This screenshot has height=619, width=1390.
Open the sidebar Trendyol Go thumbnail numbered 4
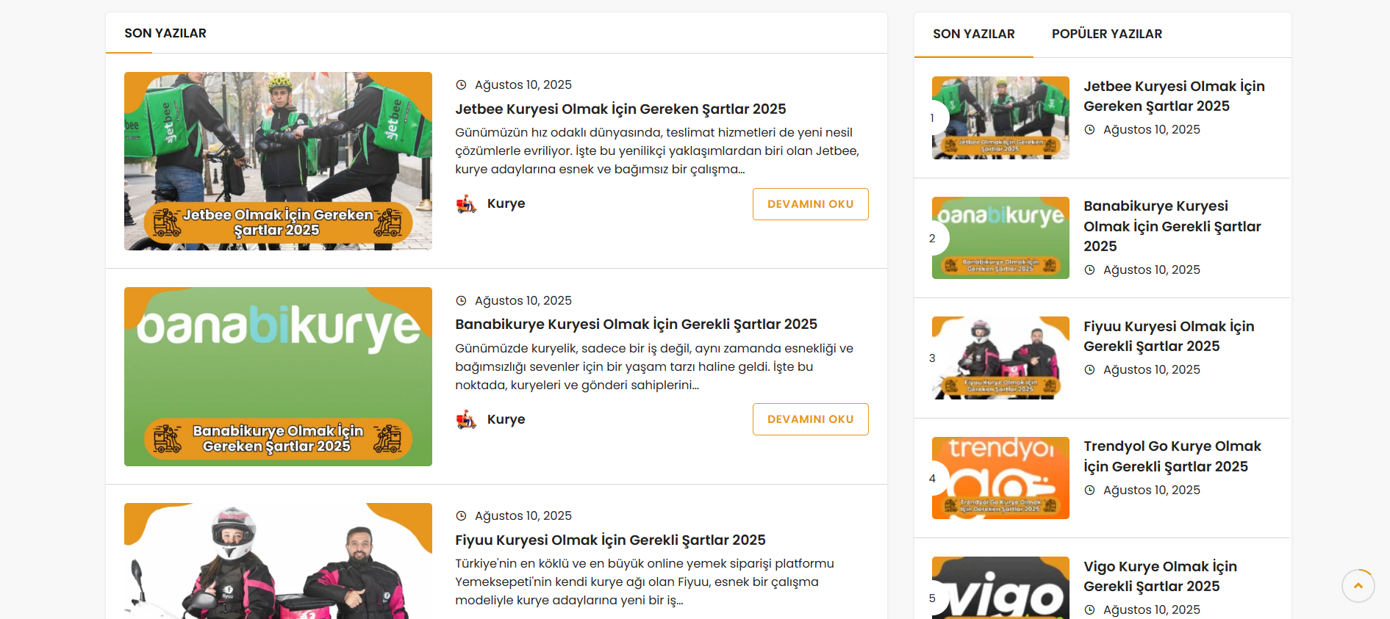coord(1000,478)
